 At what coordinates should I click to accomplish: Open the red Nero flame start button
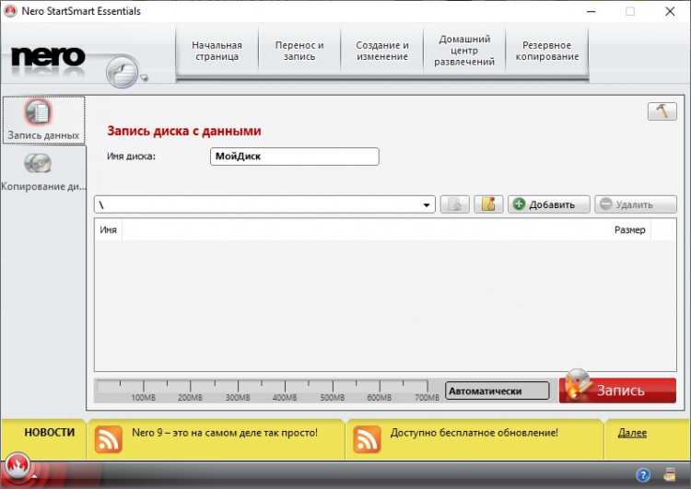[18, 466]
